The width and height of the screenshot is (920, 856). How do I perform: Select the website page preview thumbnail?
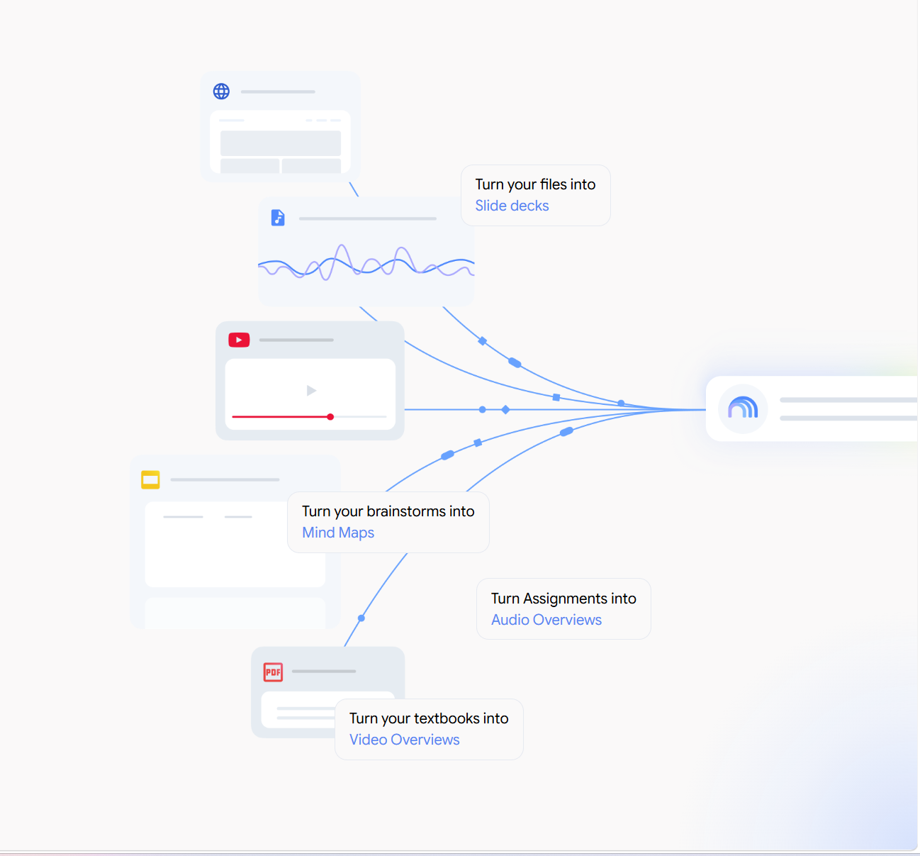pos(281,142)
